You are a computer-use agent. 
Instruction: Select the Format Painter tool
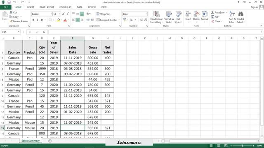[19, 21]
